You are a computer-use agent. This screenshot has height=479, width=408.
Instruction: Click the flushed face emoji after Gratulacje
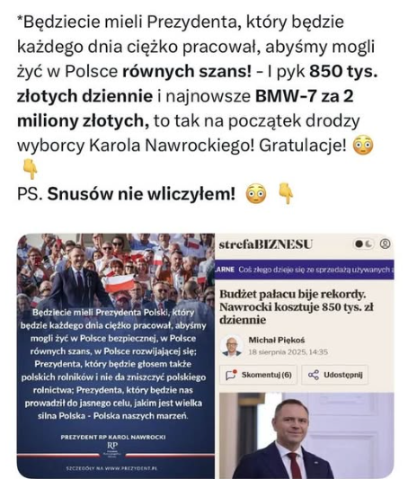point(363,146)
